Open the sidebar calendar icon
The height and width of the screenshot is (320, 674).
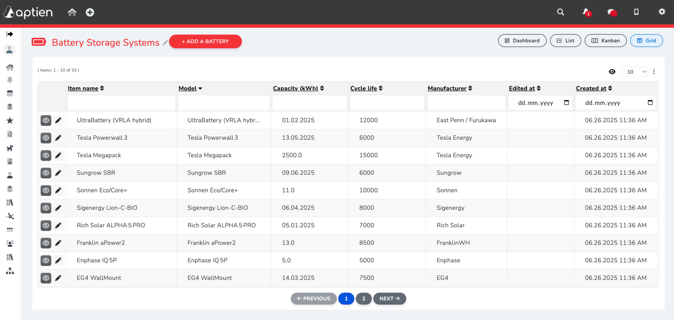(10, 93)
